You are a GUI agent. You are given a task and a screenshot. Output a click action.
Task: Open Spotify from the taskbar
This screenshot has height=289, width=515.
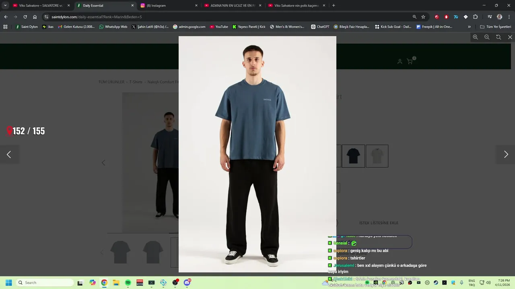coord(128,283)
